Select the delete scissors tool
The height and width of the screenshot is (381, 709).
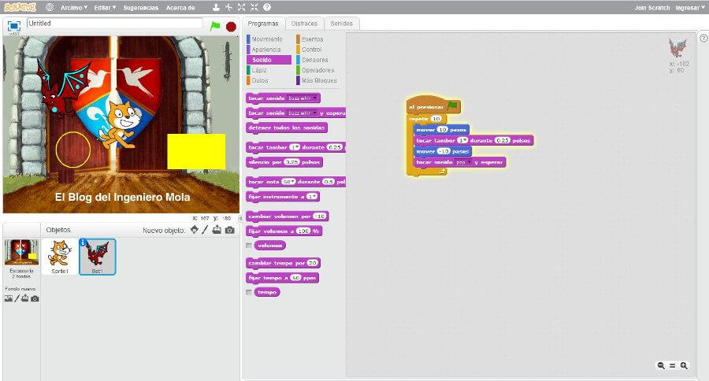click(228, 7)
